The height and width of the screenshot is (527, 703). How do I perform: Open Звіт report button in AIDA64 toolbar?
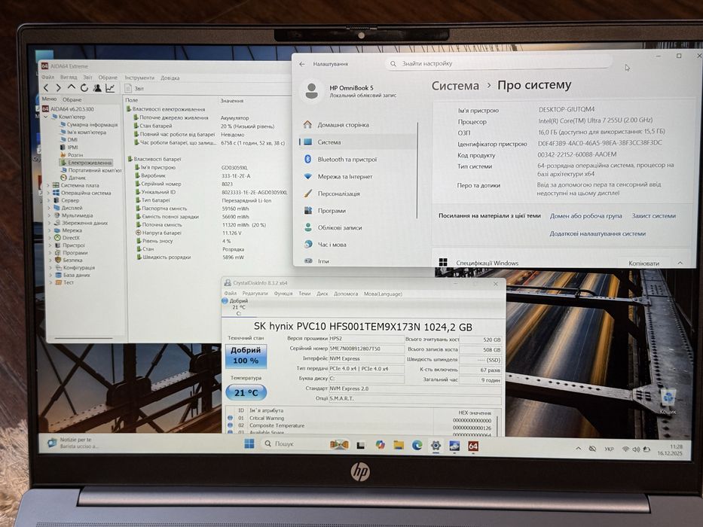pyautogui.click(x=135, y=89)
